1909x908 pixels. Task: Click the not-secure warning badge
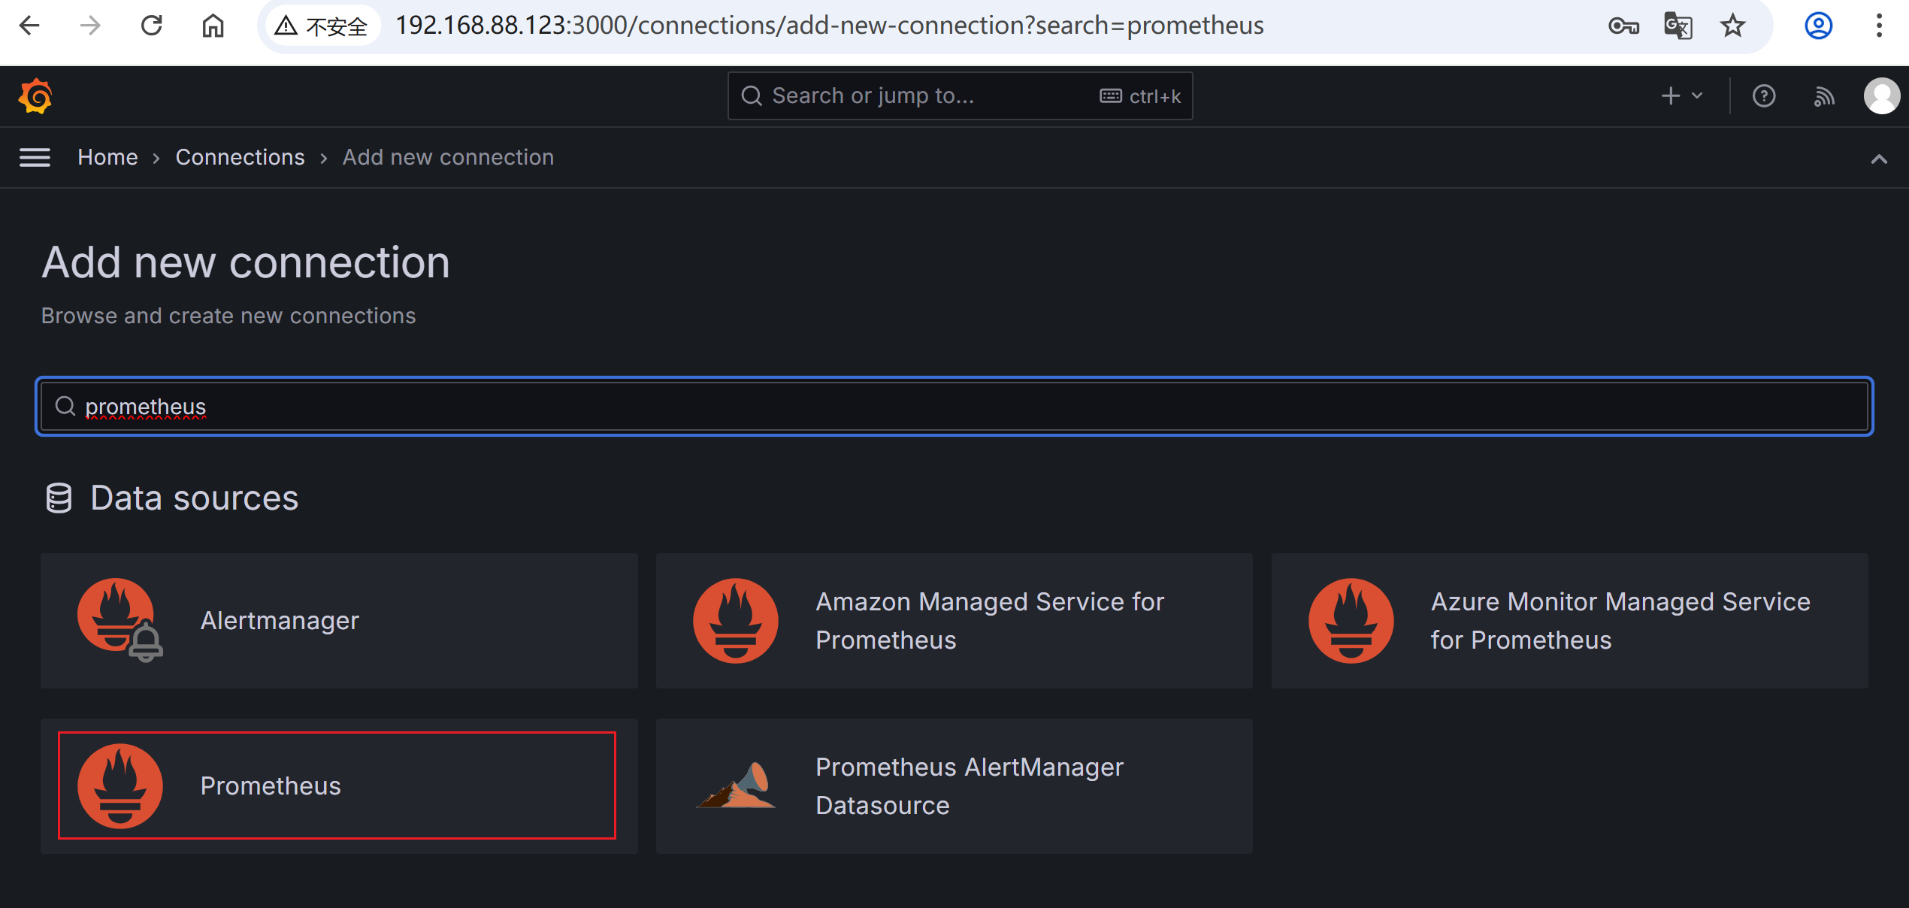tap(322, 26)
